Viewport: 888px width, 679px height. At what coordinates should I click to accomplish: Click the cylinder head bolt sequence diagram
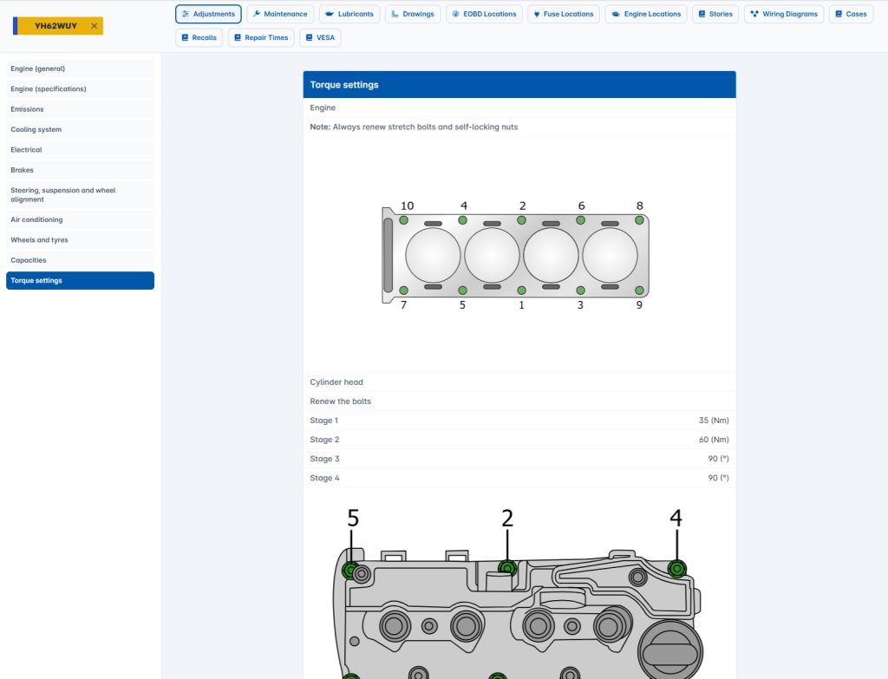(x=519, y=255)
